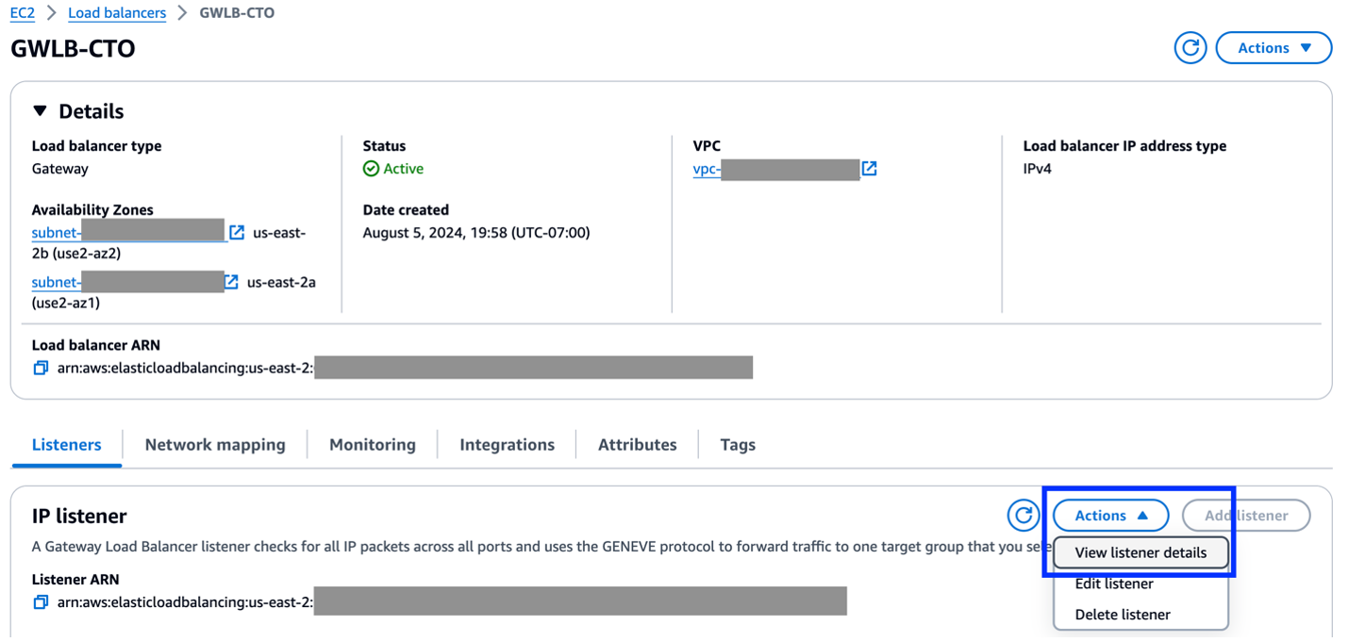This screenshot has height=642, width=1349.
Task: Go to EC2 breadcrumb link
Action: (23, 13)
